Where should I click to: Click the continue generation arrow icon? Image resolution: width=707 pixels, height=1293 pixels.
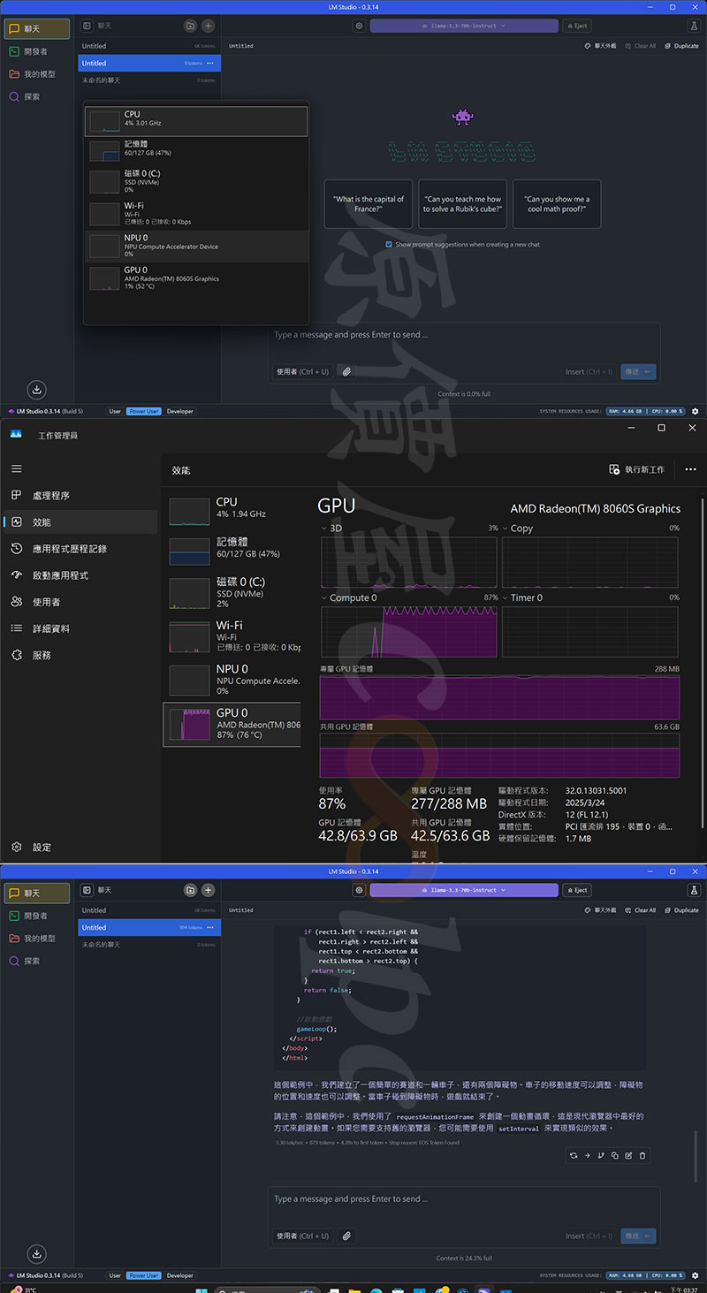pos(587,1155)
